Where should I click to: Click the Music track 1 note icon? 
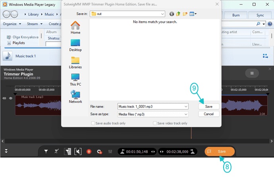tap(7, 56)
